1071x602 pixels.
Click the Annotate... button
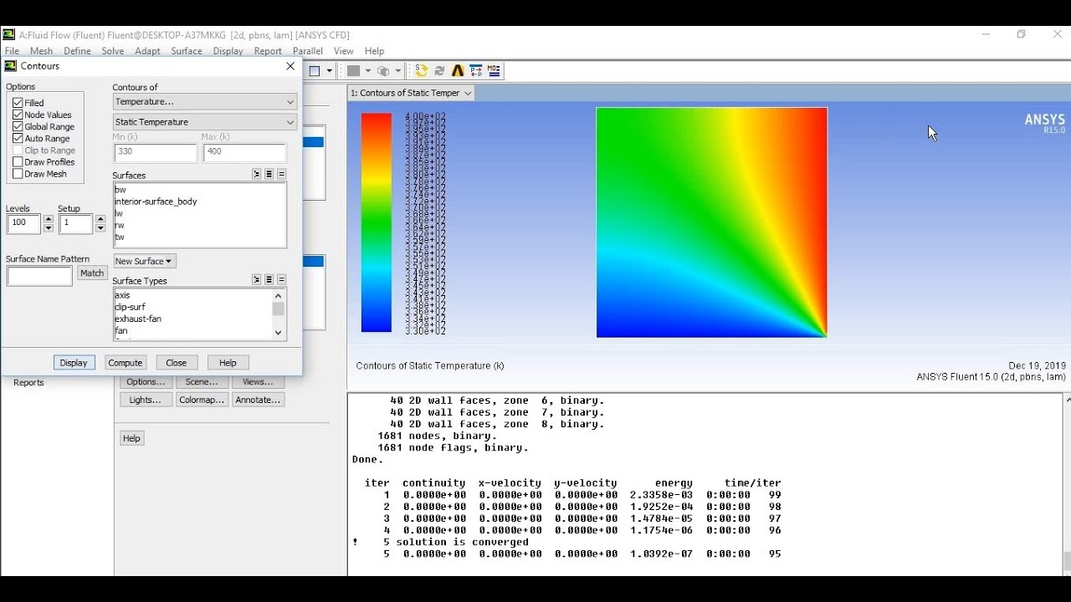(258, 400)
